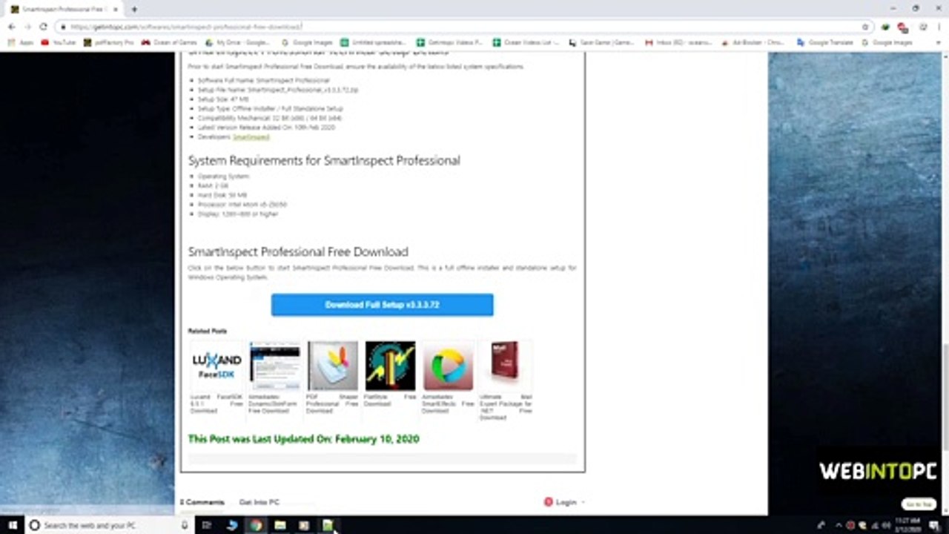This screenshot has height=534, width=949.
Task: Open the DynamicSkinForm related post thumbnail
Action: (275, 366)
